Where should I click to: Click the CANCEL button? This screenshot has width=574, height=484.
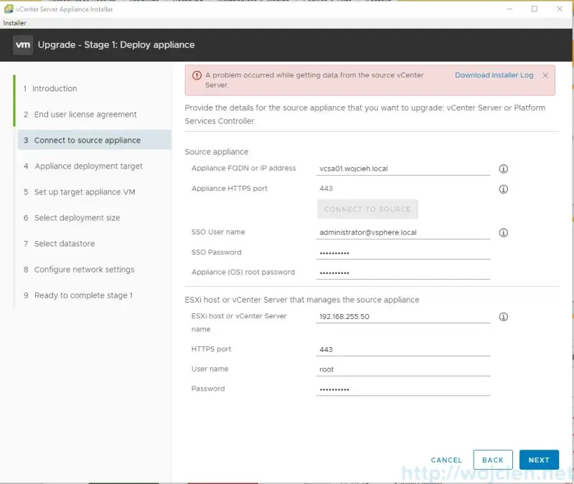446,460
